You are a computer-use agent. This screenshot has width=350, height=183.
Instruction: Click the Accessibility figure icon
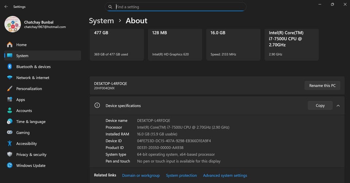[x=9, y=144]
